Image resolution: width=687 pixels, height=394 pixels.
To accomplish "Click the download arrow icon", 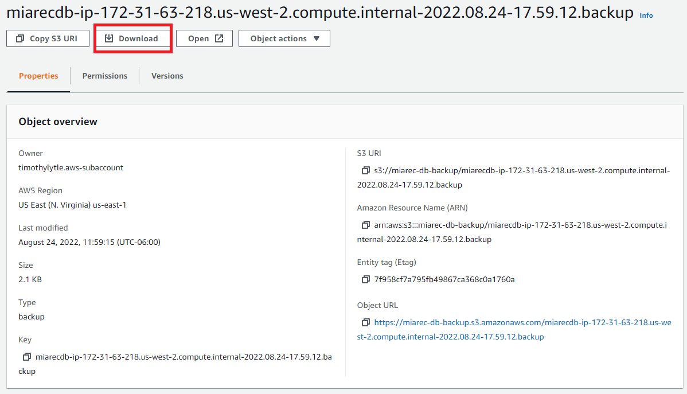I will coord(109,38).
